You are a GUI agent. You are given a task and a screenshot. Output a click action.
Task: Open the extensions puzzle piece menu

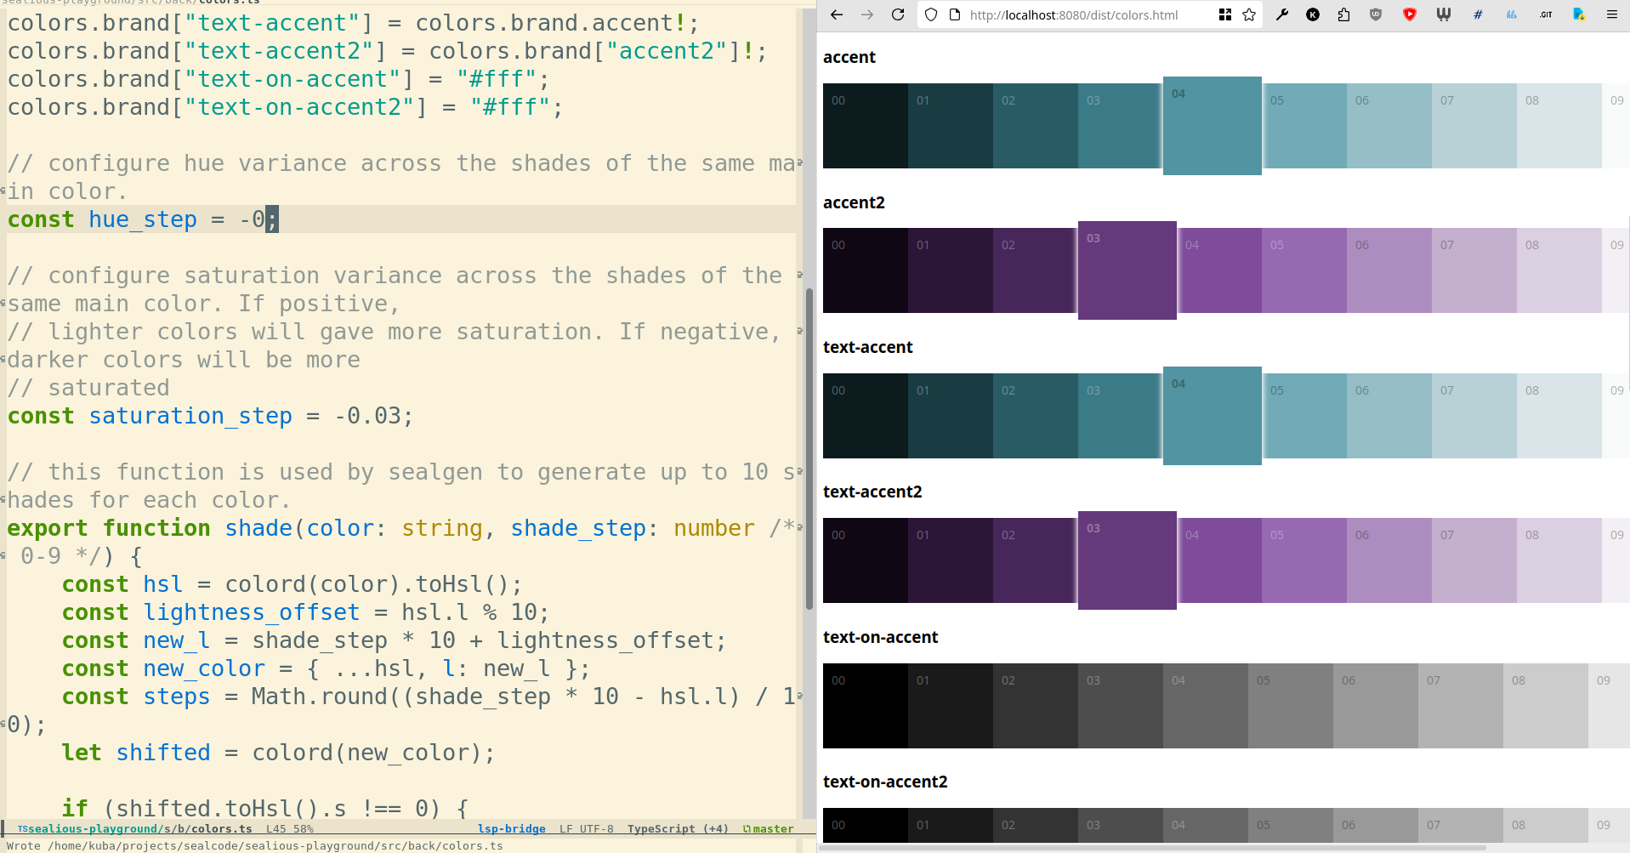(1344, 14)
